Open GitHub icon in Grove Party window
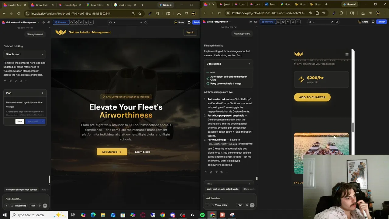Viewport: 389px width, 219px height. (x=373, y=22)
